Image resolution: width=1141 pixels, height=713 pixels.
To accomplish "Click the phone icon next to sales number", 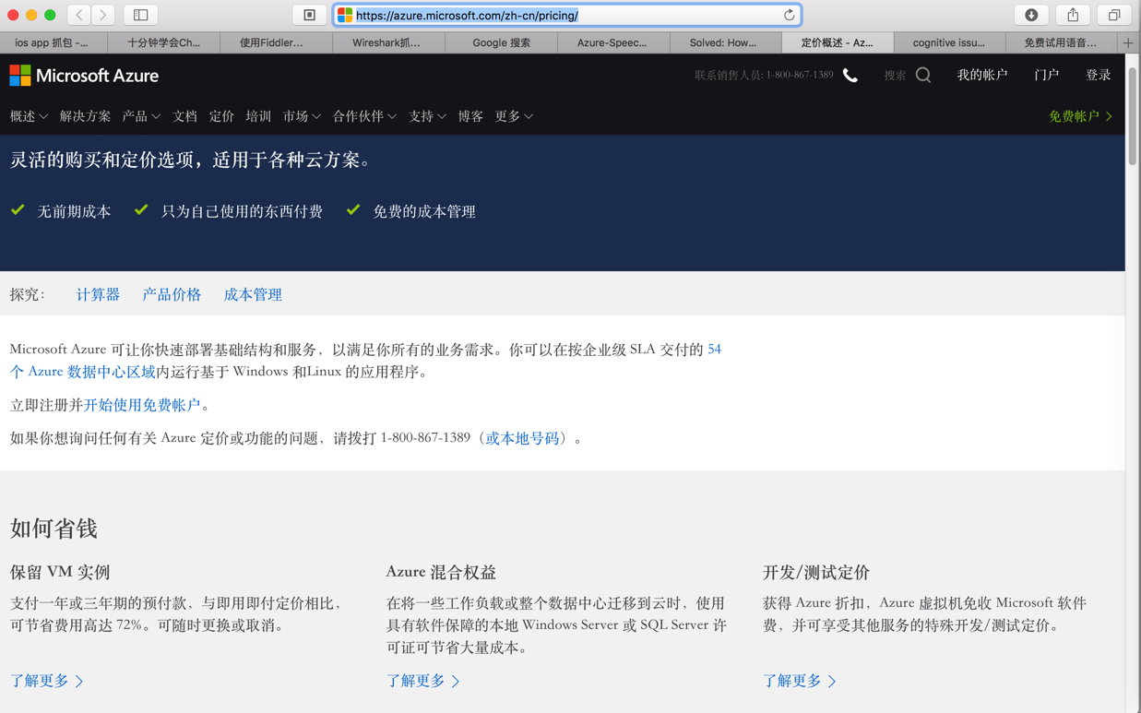I will tap(850, 76).
